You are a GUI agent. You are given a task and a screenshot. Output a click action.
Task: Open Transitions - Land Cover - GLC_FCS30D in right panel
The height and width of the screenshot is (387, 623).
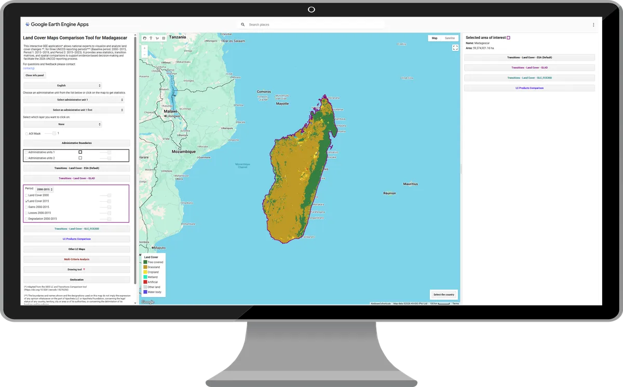[x=530, y=78]
